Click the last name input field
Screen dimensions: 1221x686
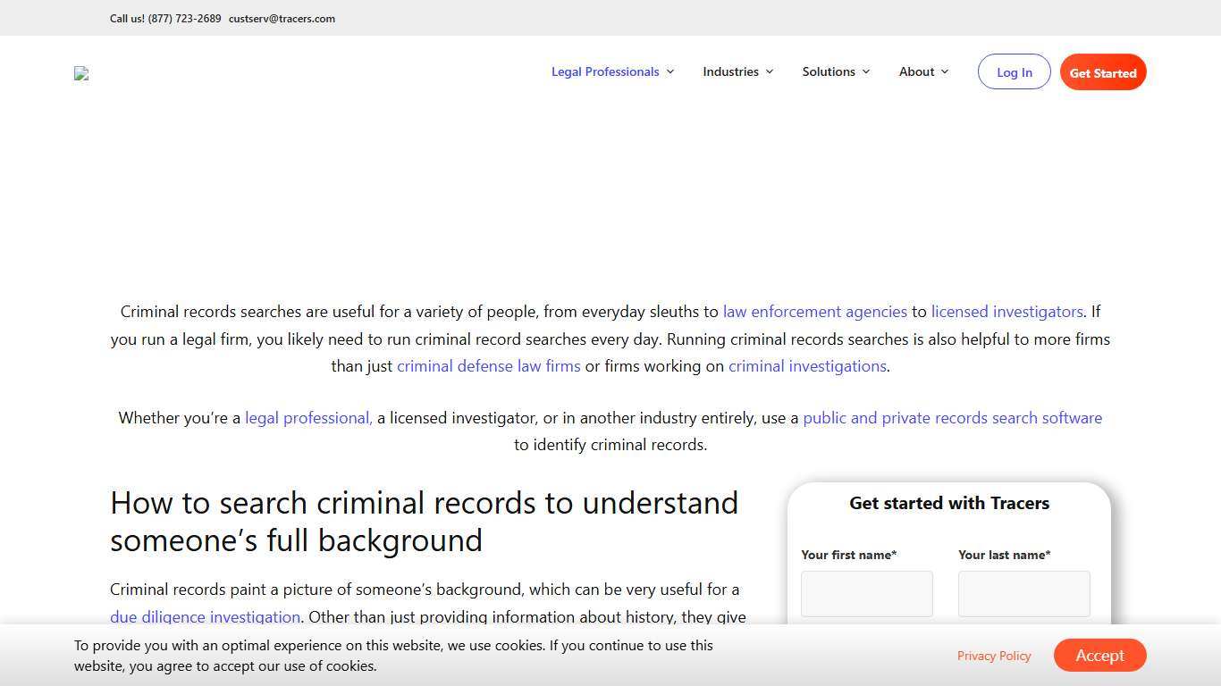pyautogui.click(x=1023, y=593)
